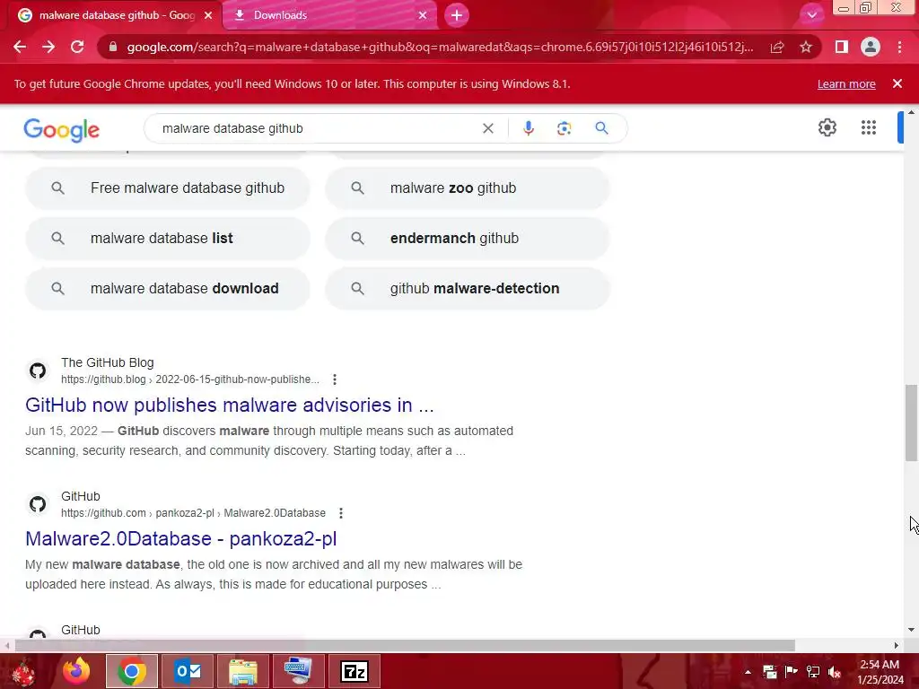
Task: Open Chrome side panel
Action: point(842,47)
